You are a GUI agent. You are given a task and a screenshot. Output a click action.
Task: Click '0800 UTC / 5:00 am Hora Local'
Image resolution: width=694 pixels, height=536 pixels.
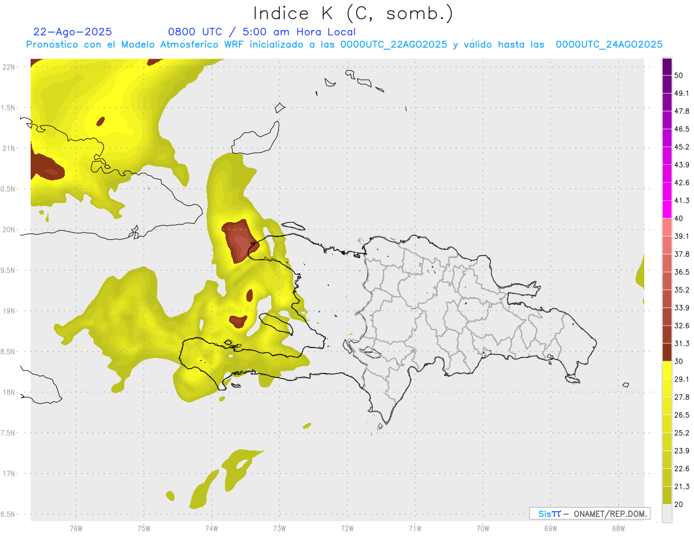pos(261,32)
